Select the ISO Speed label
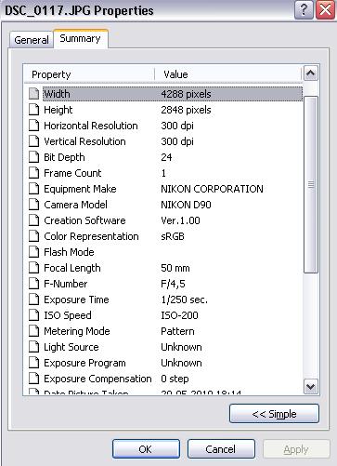This screenshot has height=466, width=337. 68,315
